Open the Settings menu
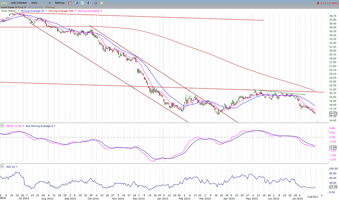The height and width of the screenshot is (202, 339). click(x=59, y=3)
